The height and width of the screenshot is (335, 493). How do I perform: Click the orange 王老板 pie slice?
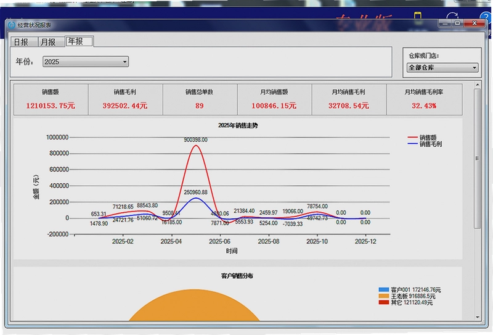[x=194, y=305]
